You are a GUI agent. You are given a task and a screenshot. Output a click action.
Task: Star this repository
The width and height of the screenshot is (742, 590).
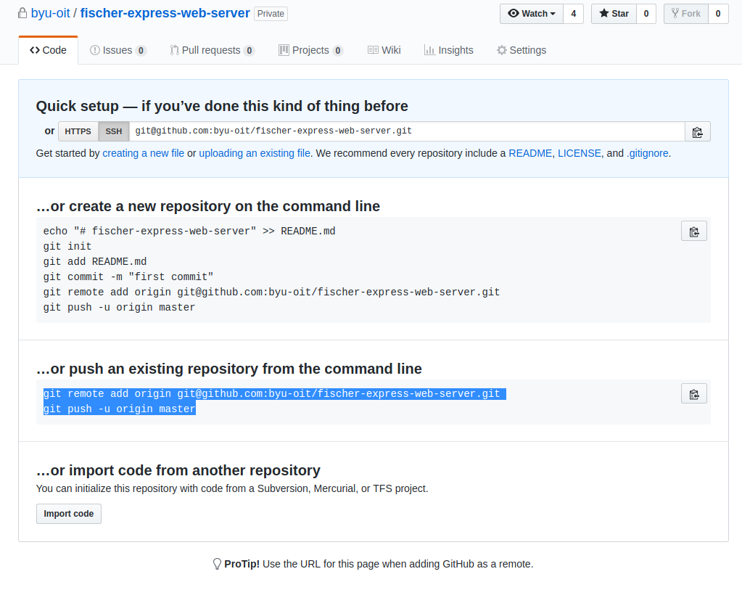(x=614, y=14)
